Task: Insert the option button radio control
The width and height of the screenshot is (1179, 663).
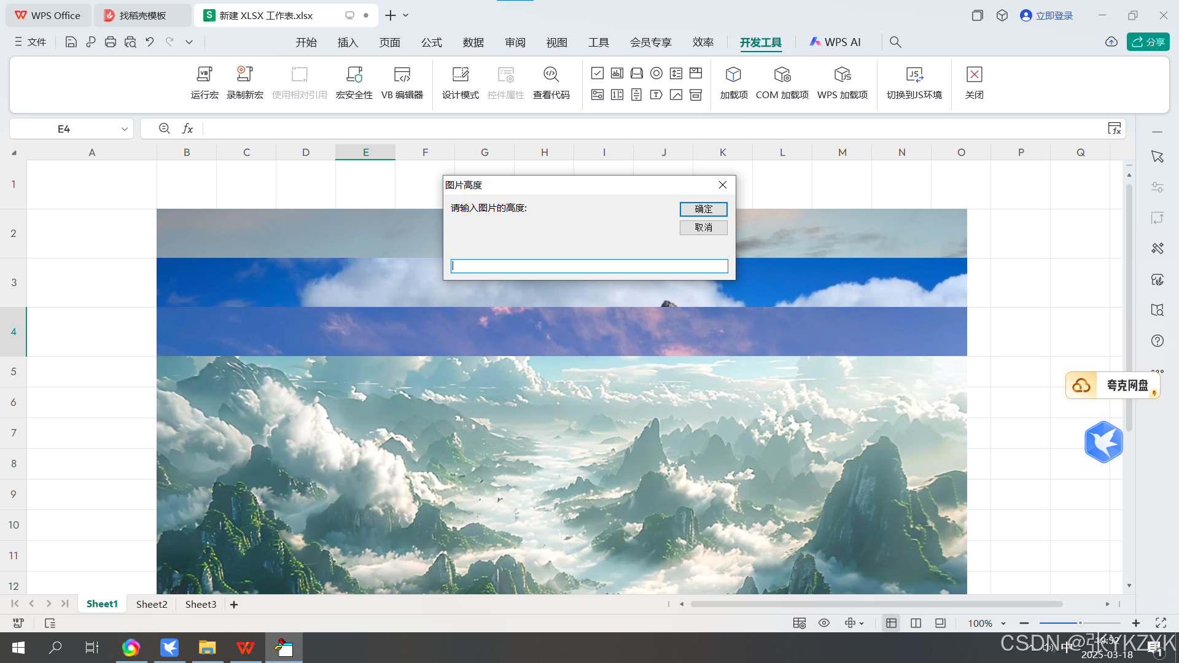Action: pos(656,74)
